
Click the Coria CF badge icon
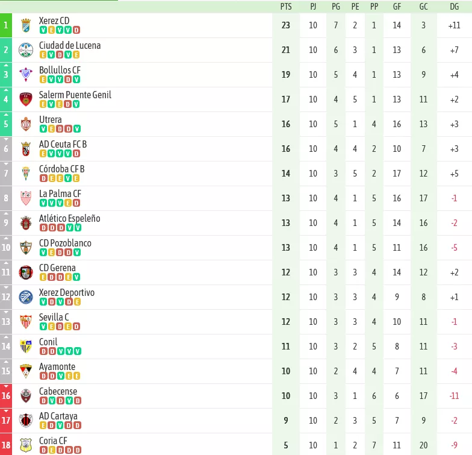(26, 445)
